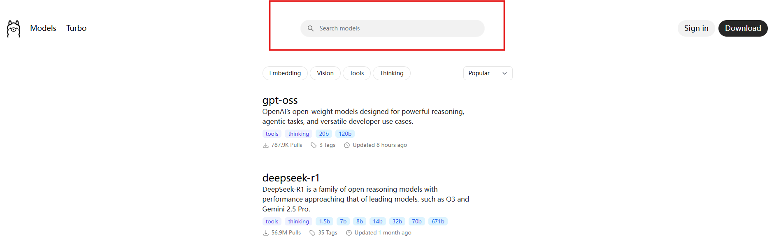Image resolution: width=774 pixels, height=246 pixels.
Task: Filter by Vision models
Action: point(325,73)
